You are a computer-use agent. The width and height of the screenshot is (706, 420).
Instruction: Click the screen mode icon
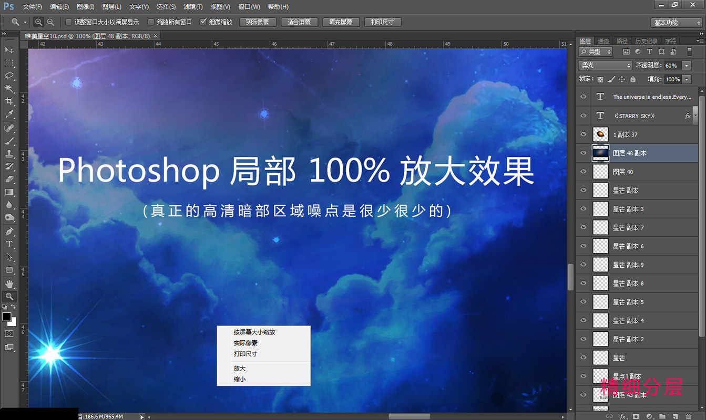(x=9, y=347)
